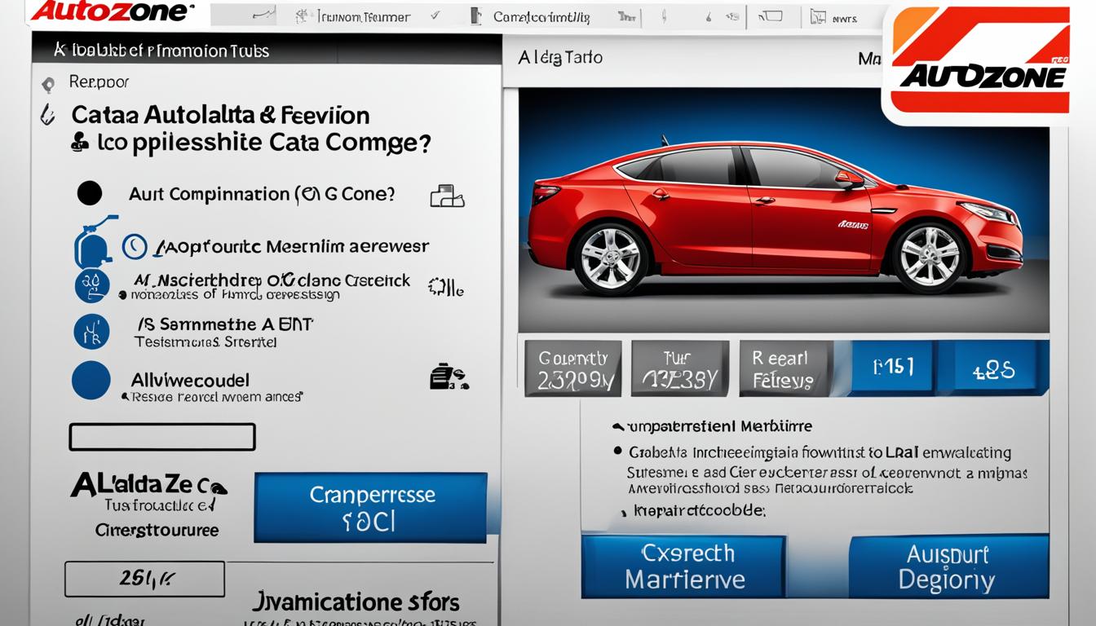Click the input field showing '25'
This screenshot has width=1096, height=626.
point(145,579)
